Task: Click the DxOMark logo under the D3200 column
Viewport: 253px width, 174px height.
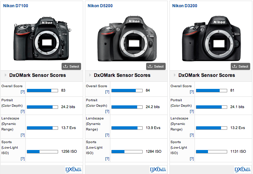Action: (x=243, y=170)
